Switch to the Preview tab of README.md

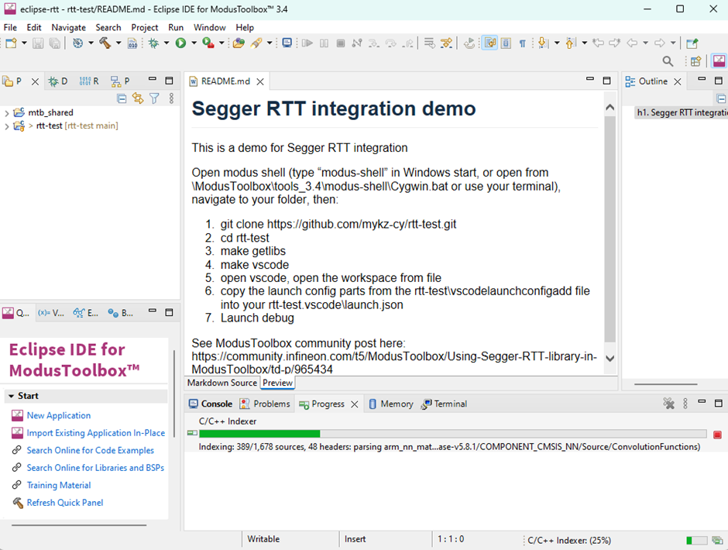[276, 383]
